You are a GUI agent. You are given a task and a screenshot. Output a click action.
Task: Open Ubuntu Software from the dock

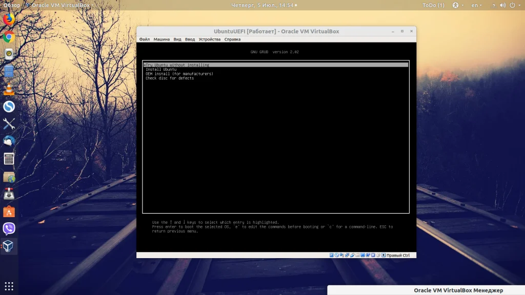tap(9, 211)
